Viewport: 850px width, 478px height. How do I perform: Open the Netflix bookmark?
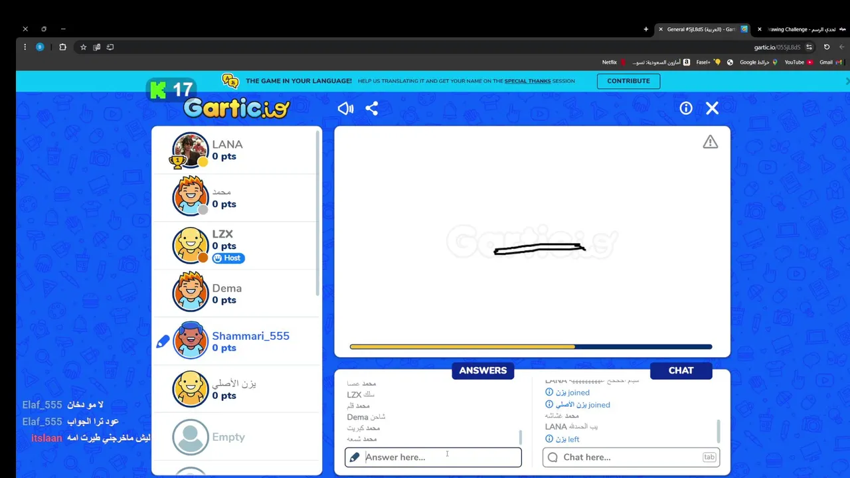click(614, 62)
